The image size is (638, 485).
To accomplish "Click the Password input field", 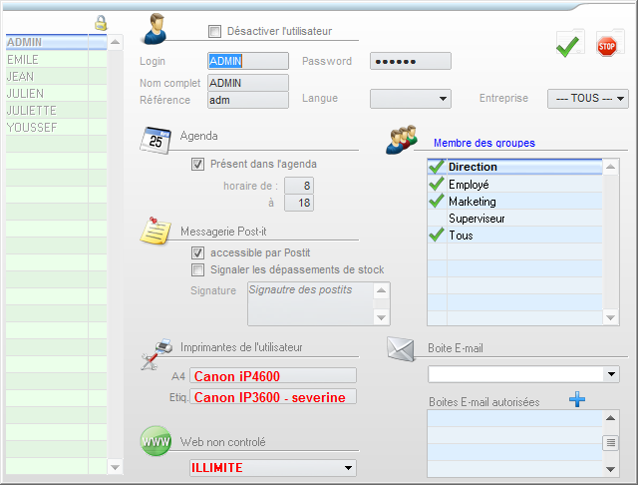I will coord(410,61).
